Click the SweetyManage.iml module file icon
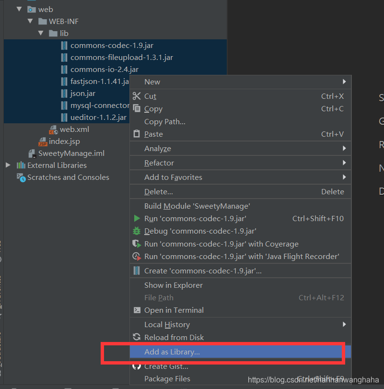Viewport: 384px width, 389px height. click(x=32, y=153)
